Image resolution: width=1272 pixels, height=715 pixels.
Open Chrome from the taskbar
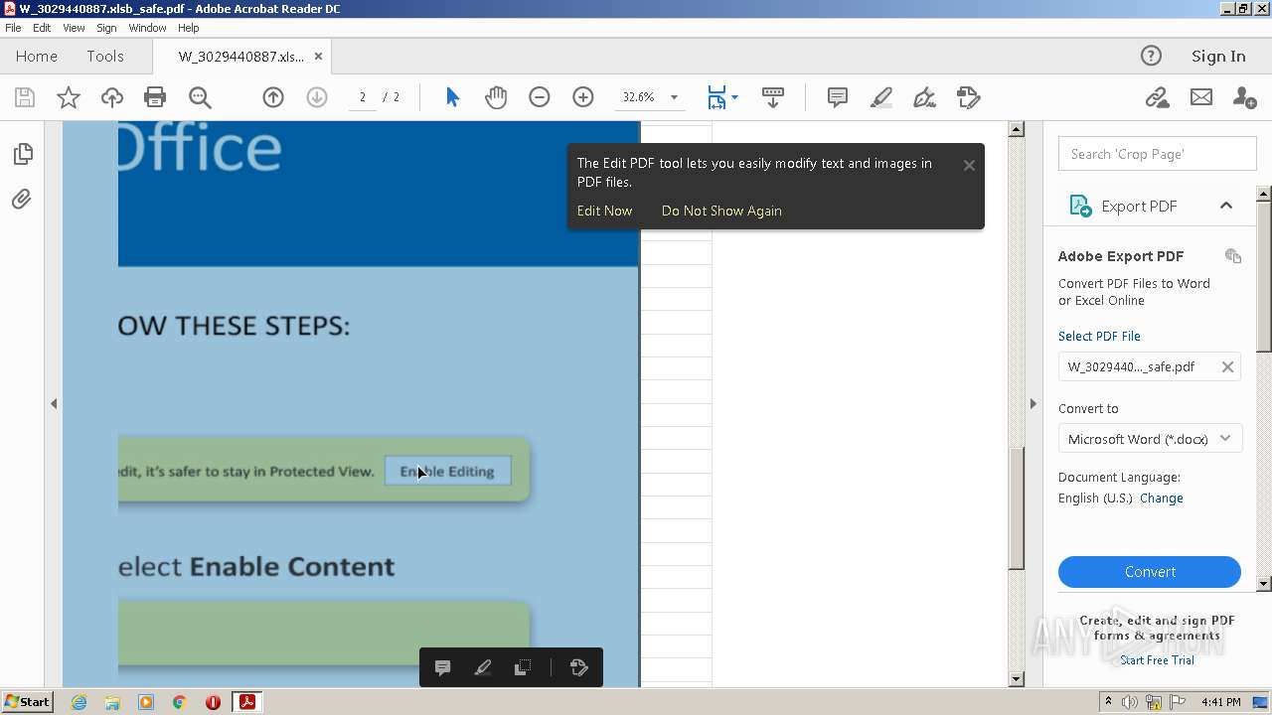pyautogui.click(x=180, y=702)
